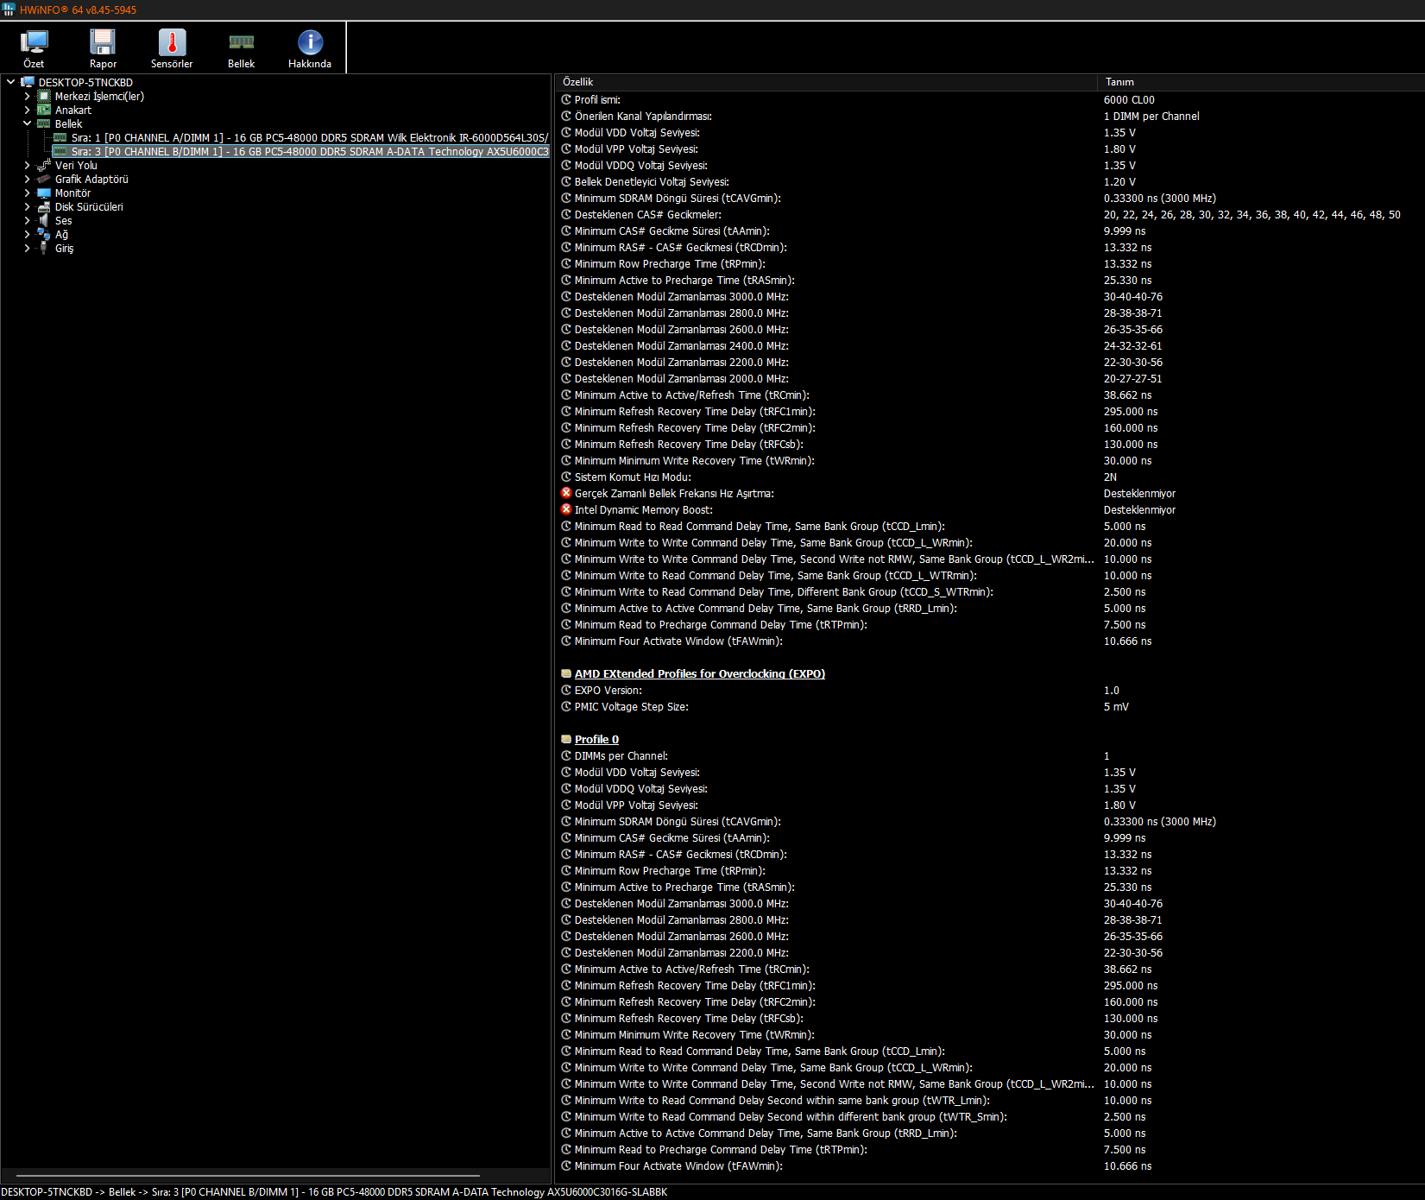Click the yellow icon beside AMD EXPO heading
The image size is (1425, 1200).
(x=566, y=673)
